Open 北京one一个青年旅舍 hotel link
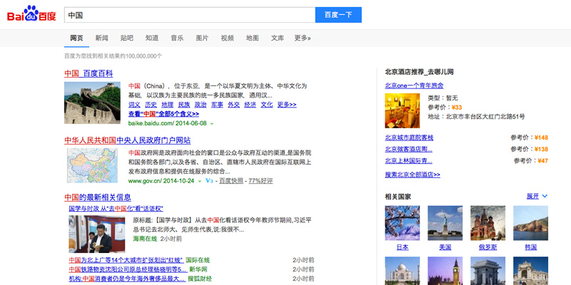Viewport: 571px width, 285px height. click(415, 85)
